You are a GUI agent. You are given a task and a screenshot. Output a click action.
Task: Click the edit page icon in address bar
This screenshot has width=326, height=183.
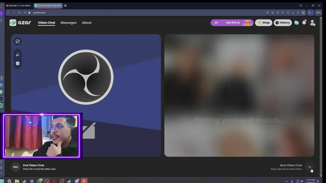pos(267,12)
